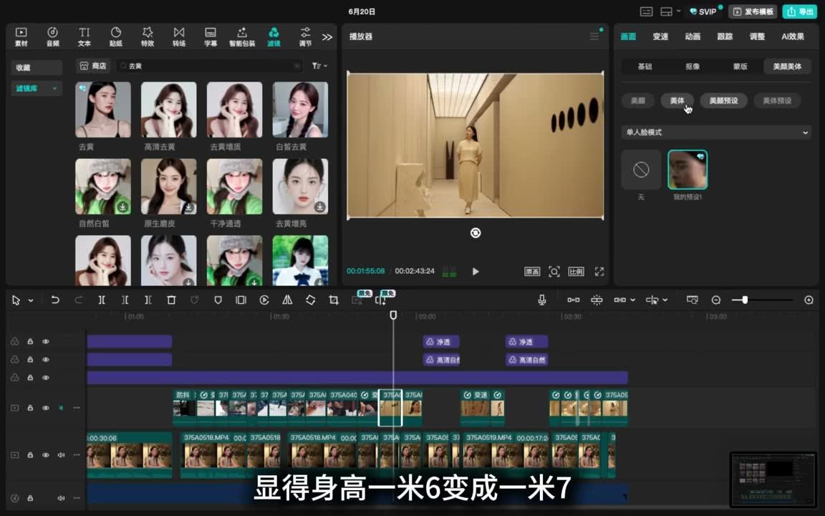
Task: Open the filter sort/filter dropdown
Action: [x=319, y=66]
